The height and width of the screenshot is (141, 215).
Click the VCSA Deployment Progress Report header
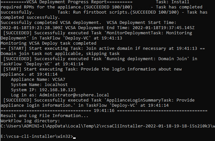[x=67, y=2]
